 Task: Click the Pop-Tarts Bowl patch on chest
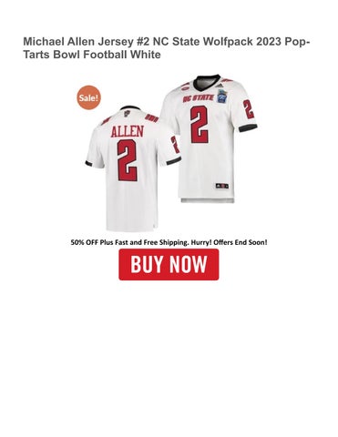[223, 96]
